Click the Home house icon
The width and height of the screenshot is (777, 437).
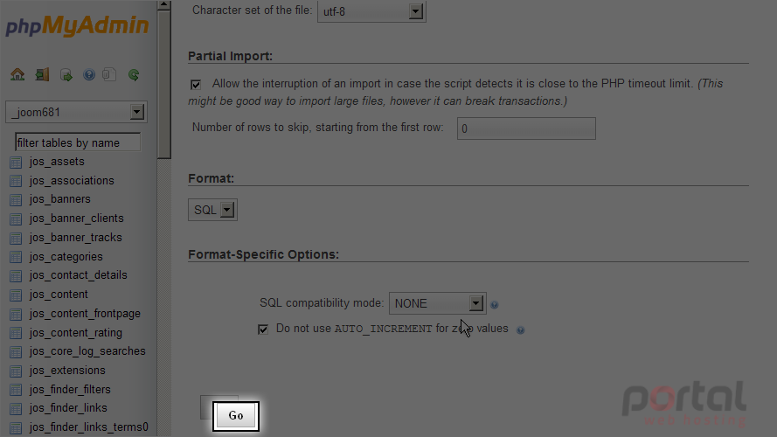click(x=17, y=75)
